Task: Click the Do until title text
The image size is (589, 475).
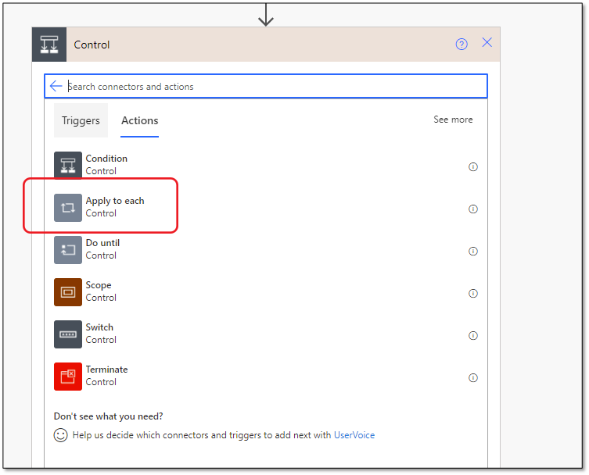Action: click(x=102, y=243)
